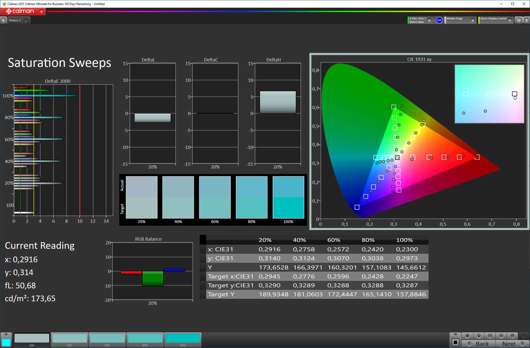530x348 pixels.
Task: Advance to next page with Next
Action: tap(513, 344)
